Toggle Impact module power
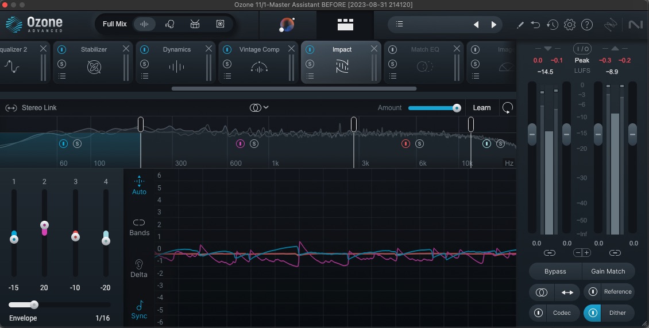Image resolution: width=649 pixels, height=328 pixels. [x=310, y=49]
